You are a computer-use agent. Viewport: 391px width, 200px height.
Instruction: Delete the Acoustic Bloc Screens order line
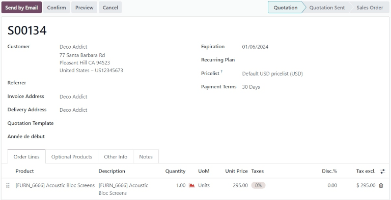tap(381, 185)
